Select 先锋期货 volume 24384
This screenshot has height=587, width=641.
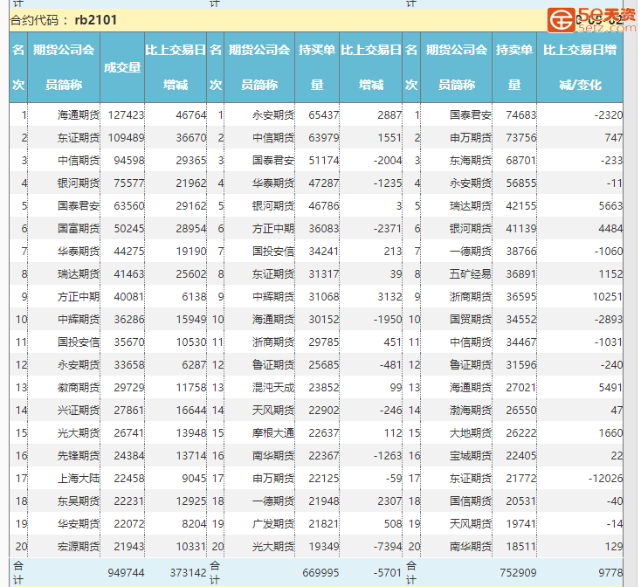[129, 455]
